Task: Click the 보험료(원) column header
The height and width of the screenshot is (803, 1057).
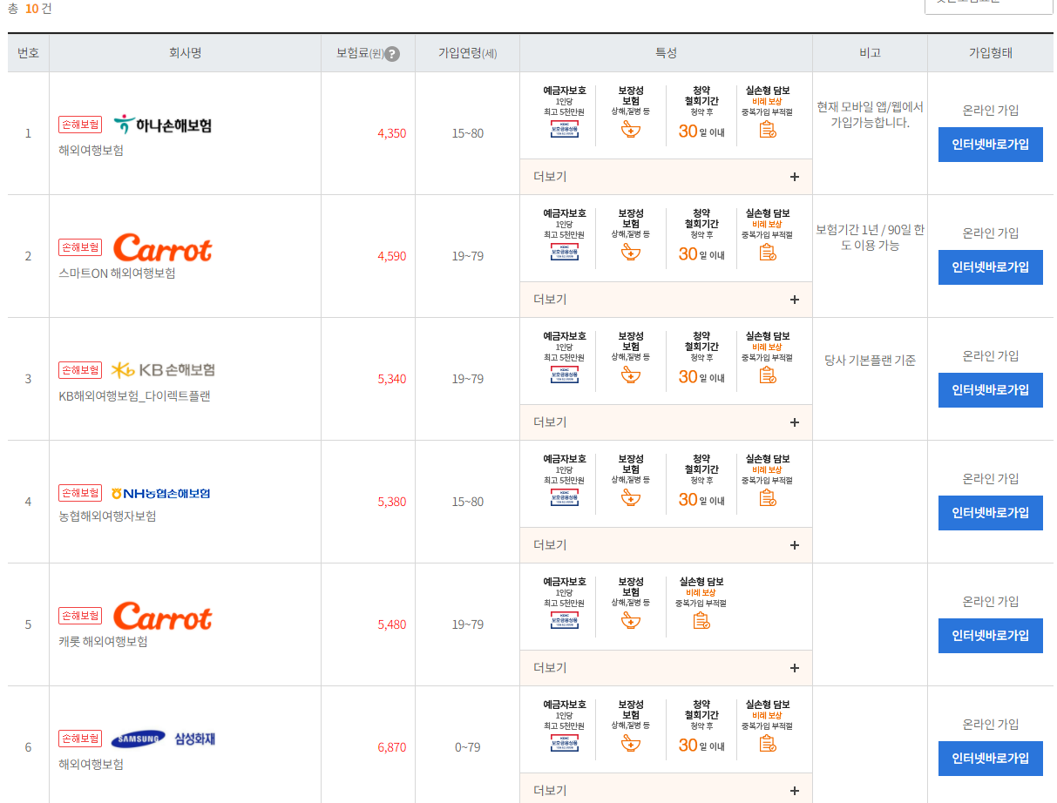Action: (368, 53)
